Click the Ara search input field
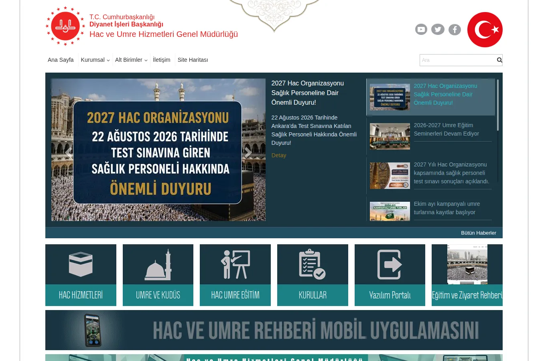Viewport: 548px width, 361px height. [458, 60]
